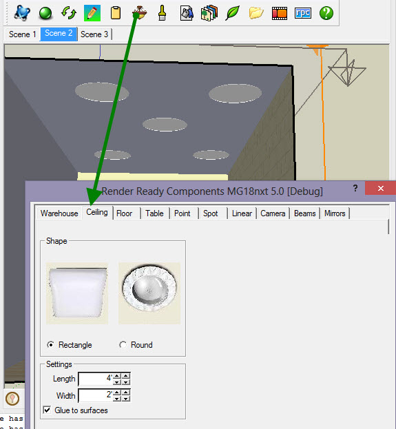
Task: Switch to the Spot tab
Action: (211, 213)
